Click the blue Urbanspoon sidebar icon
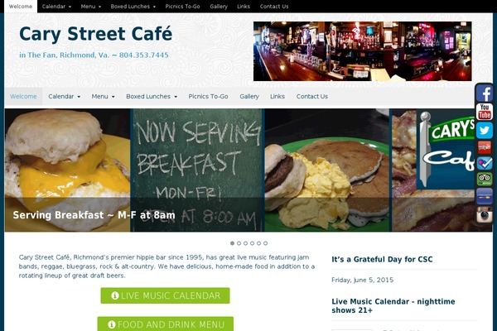 (x=484, y=196)
